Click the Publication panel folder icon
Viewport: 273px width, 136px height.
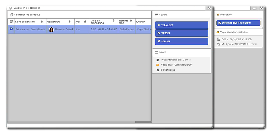click(218, 15)
